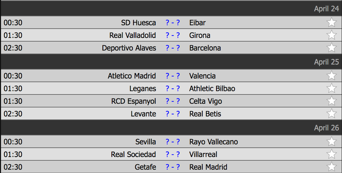
Task: Click the Sevilla team name
Action: pyautogui.click(x=145, y=142)
